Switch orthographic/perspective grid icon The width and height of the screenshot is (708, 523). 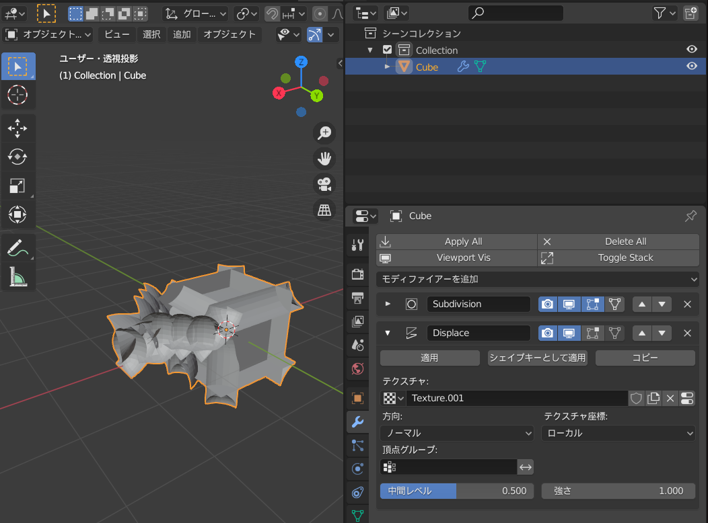tap(324, 210)
